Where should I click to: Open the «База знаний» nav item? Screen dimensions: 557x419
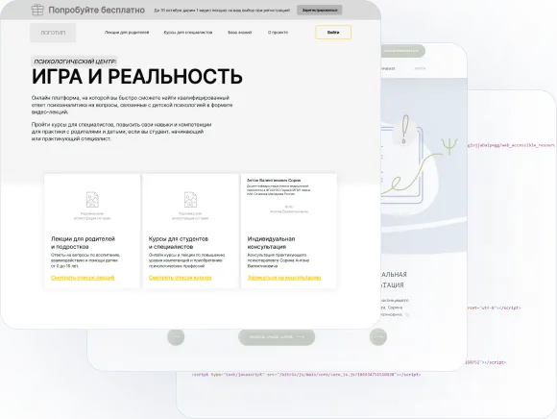point(239,33)
